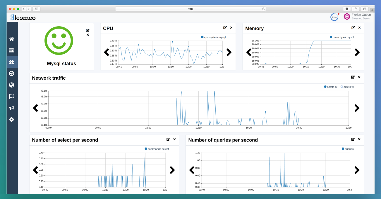Hide the 'cpu system mysql' series in CPU chart

(213, 37)
